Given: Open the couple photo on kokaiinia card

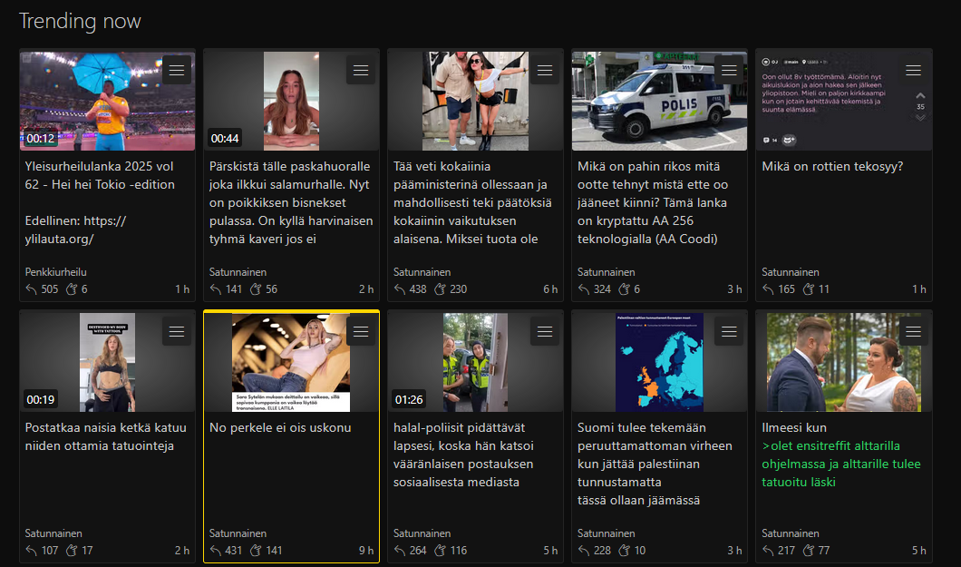Looking at the screenshot, I should [476, 101].
